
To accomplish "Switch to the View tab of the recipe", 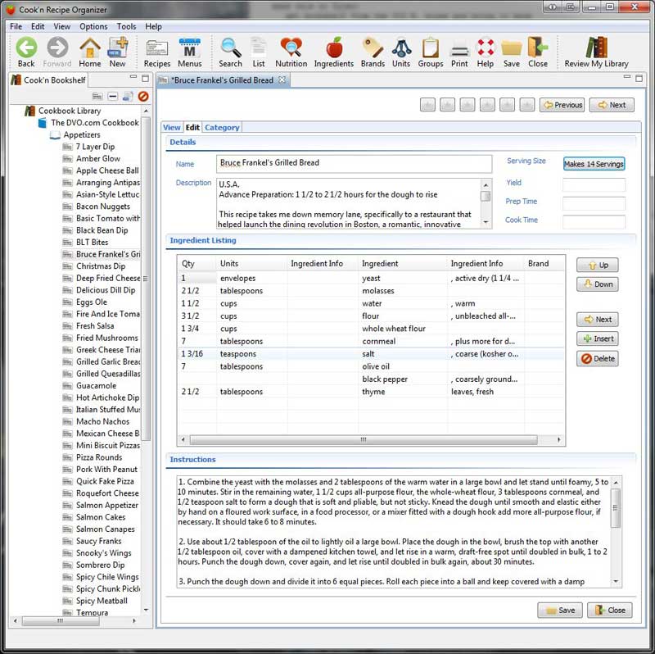I will pos(172,128).
